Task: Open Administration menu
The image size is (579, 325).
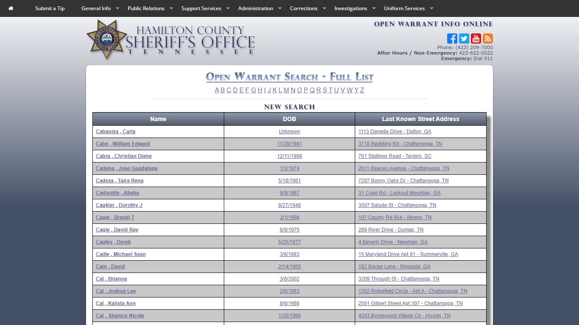Action: [x=256, y=8]
